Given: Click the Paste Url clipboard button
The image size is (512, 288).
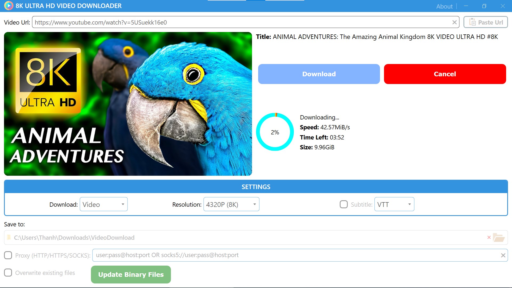Looking at the screenshot, I should pyautogui.click(x=485, y=22).
